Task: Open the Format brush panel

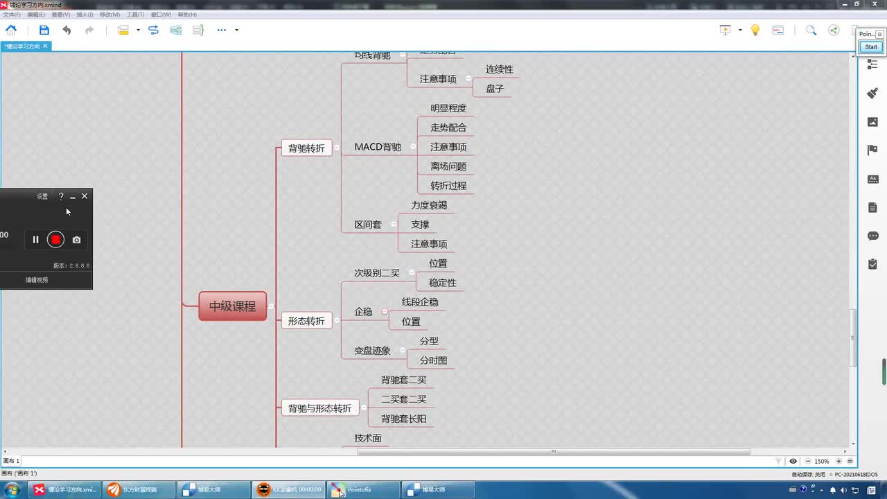Action: [x=872, y=93]
